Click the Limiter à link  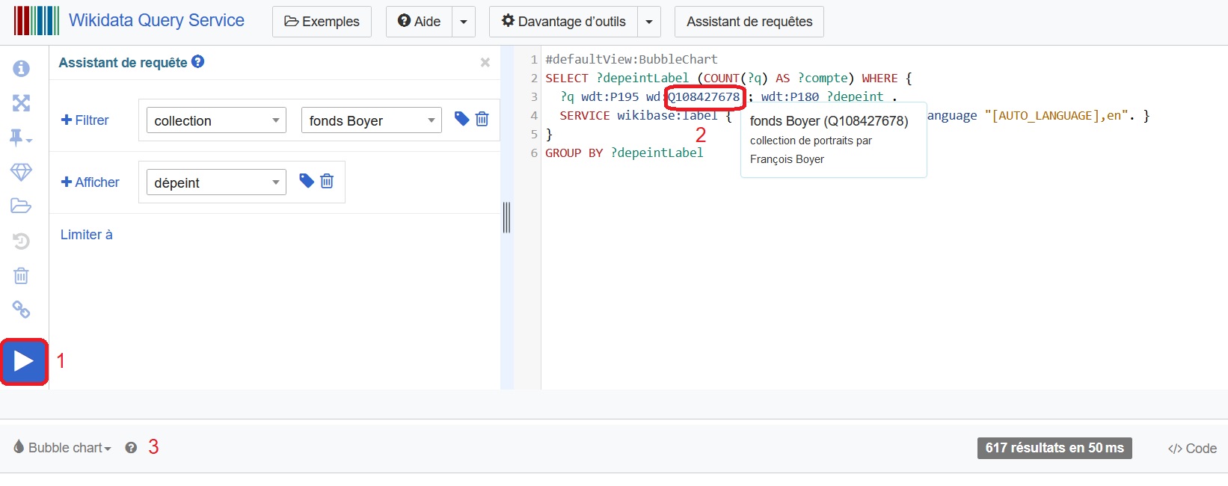(x=87, y=235)
